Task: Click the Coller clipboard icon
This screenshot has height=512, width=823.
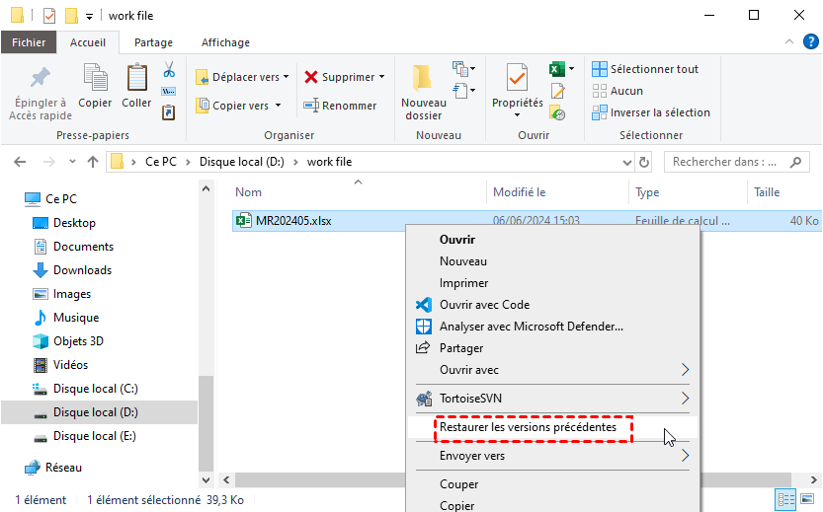Action: (x=136, y=78)
